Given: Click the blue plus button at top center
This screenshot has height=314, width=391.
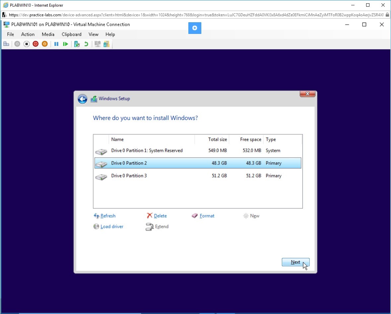Looking at the screenshot, I should click(195, 28).
